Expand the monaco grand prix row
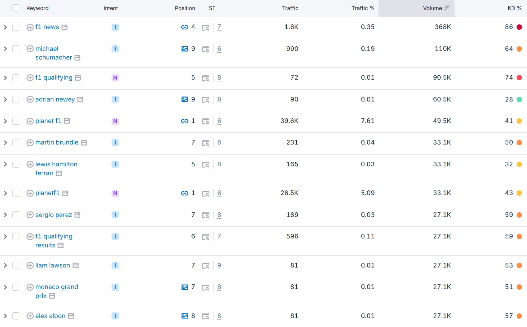The height and width of the screenshot is (327, 527). 5,287
